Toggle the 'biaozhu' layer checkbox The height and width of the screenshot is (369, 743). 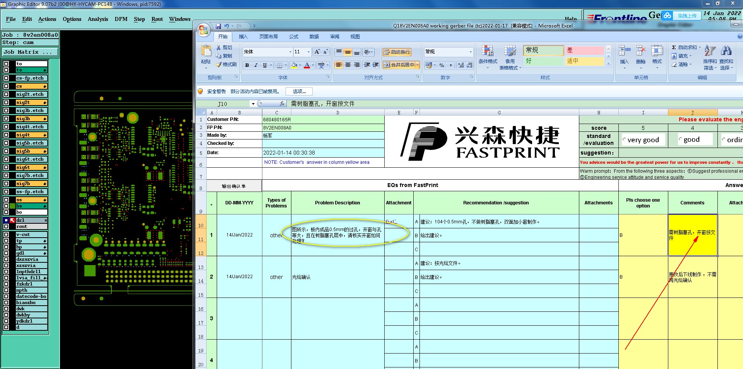6,303
